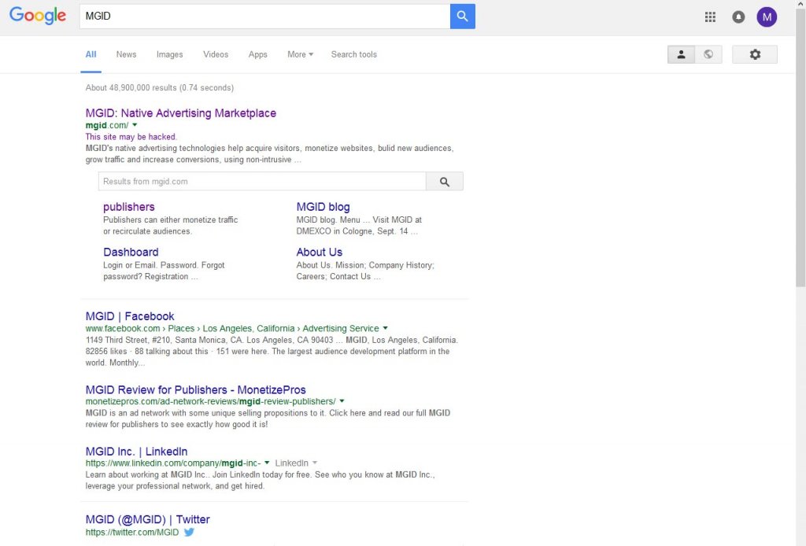
Task: Select the All tab
Action: tap(91, 54)
